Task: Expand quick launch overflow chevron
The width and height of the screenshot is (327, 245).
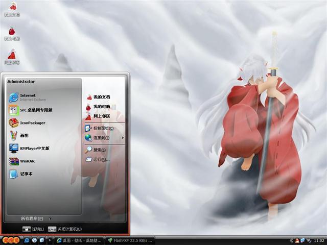Action: (x=50, y=240)
